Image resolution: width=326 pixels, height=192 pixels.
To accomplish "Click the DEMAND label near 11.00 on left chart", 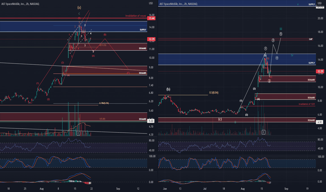I will pyautogui.click(x=142, y=49).
